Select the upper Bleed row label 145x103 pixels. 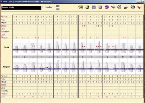coord(4,26)
